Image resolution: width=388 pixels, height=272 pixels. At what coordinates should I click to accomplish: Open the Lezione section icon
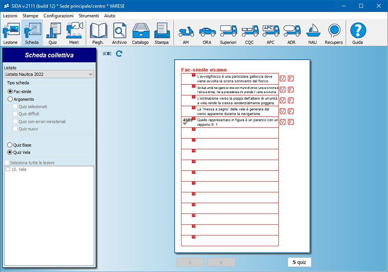tap(10, 33)
